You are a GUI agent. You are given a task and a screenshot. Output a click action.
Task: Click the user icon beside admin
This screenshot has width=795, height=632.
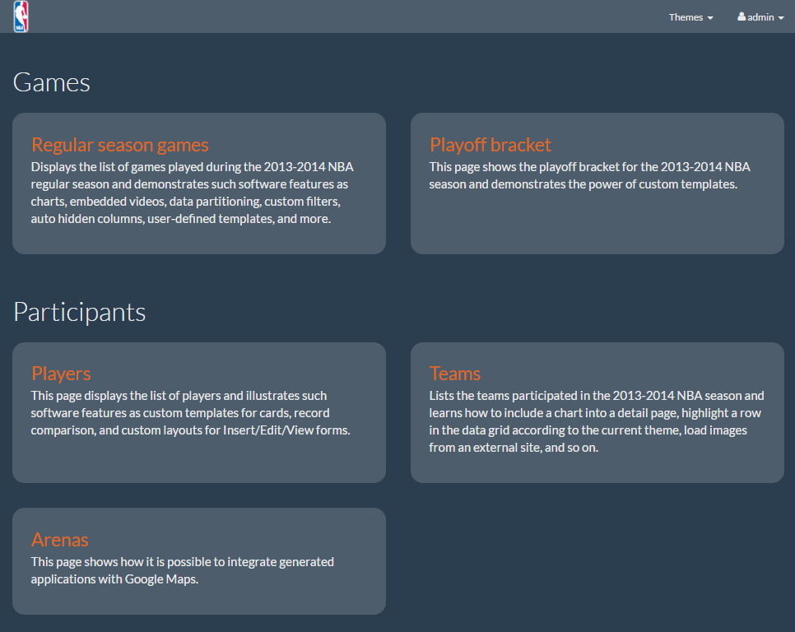tap(742, 17)
